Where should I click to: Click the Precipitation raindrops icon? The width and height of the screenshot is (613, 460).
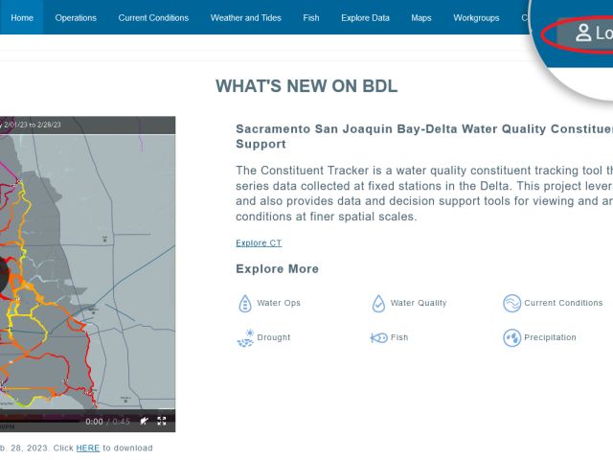coord(511,337)
